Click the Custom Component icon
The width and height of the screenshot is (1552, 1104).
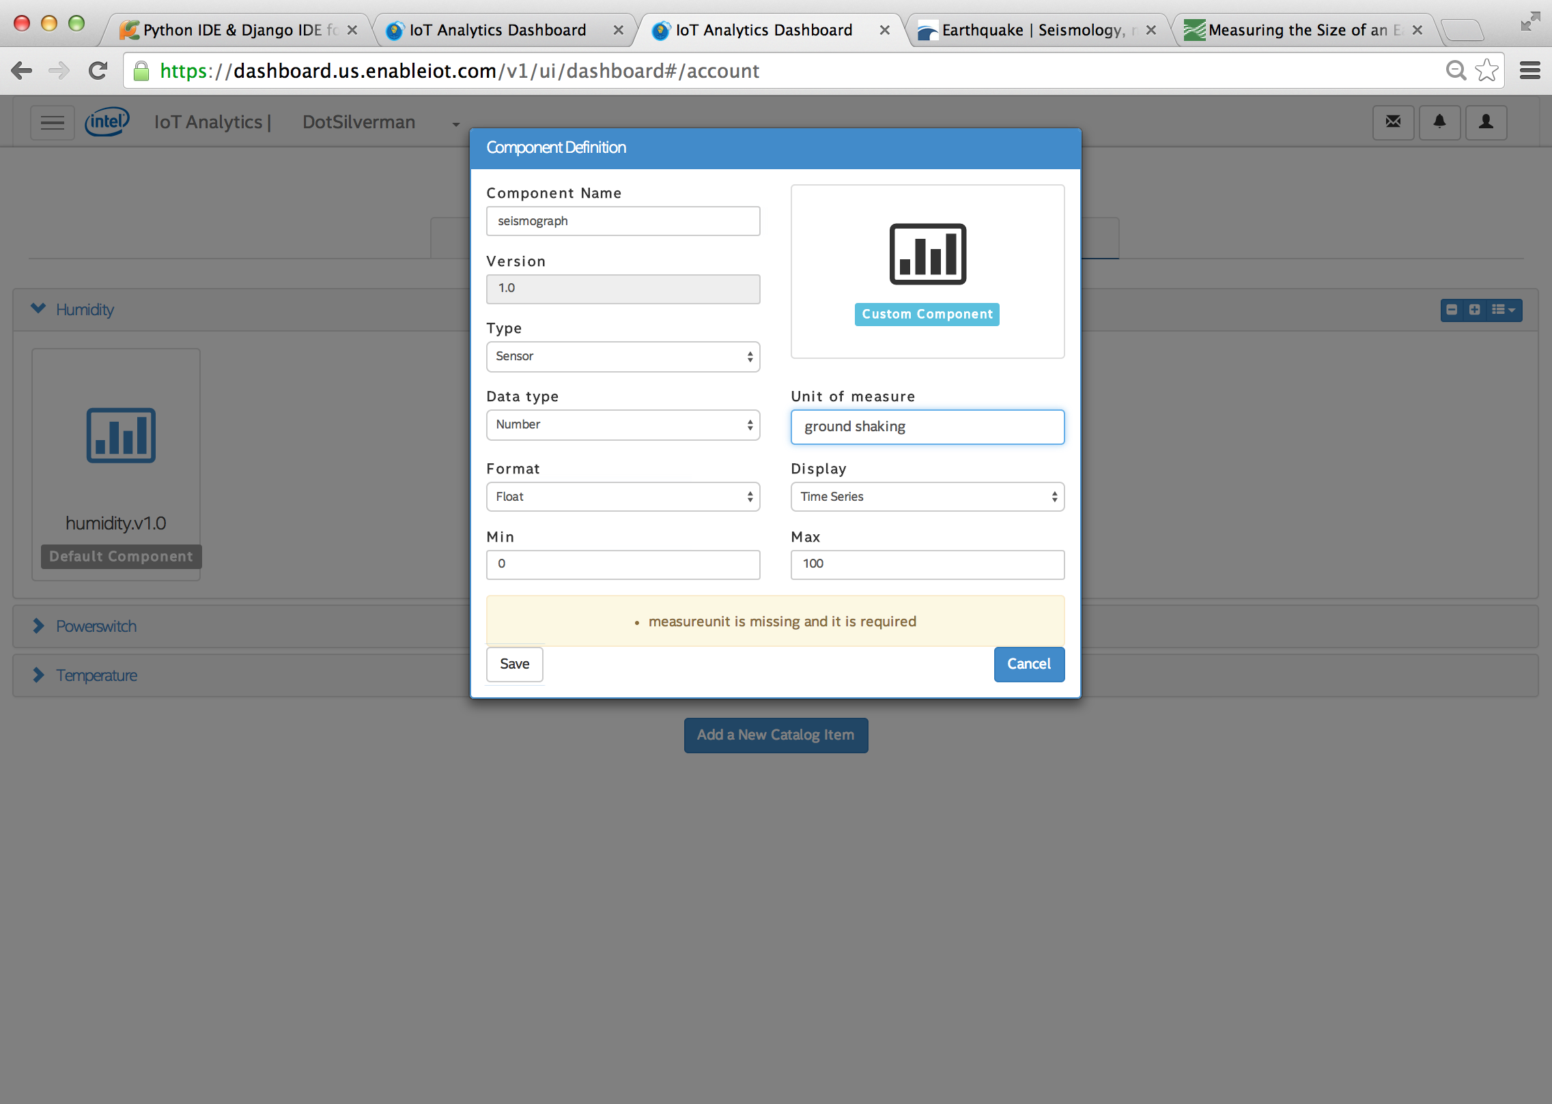click(927, 252)
